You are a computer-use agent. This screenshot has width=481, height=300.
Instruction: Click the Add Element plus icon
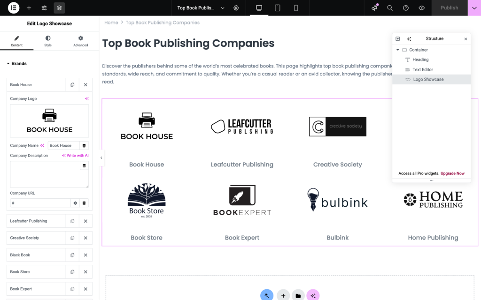[x=29, y=8]
